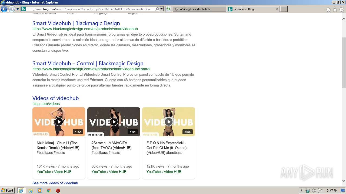Open the smartvideohub product URL link
The height and width of the screenshot is (194, 346).
[x=85, y=29]
